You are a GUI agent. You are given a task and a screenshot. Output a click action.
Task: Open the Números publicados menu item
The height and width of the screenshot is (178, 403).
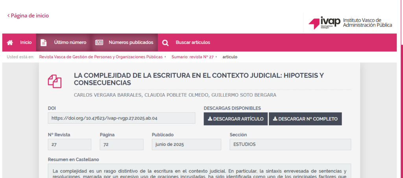[124, 42]
